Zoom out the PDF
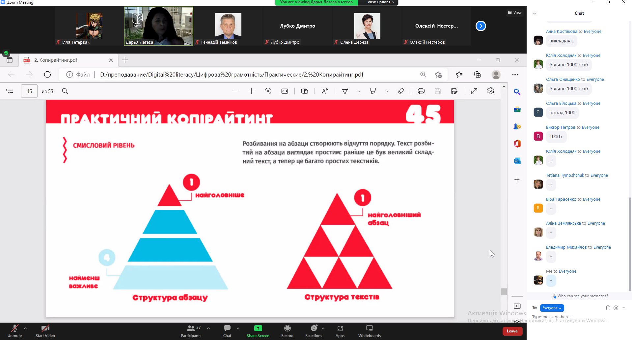632x340 pixels. 235,91
